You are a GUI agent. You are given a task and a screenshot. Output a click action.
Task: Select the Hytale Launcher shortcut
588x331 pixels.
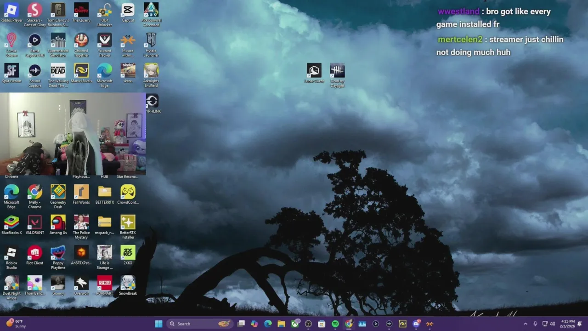click(151, 45)
